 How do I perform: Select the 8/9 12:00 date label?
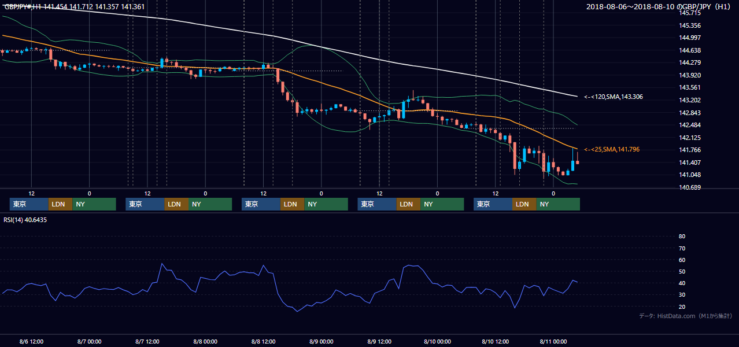(x=379, y=341)
